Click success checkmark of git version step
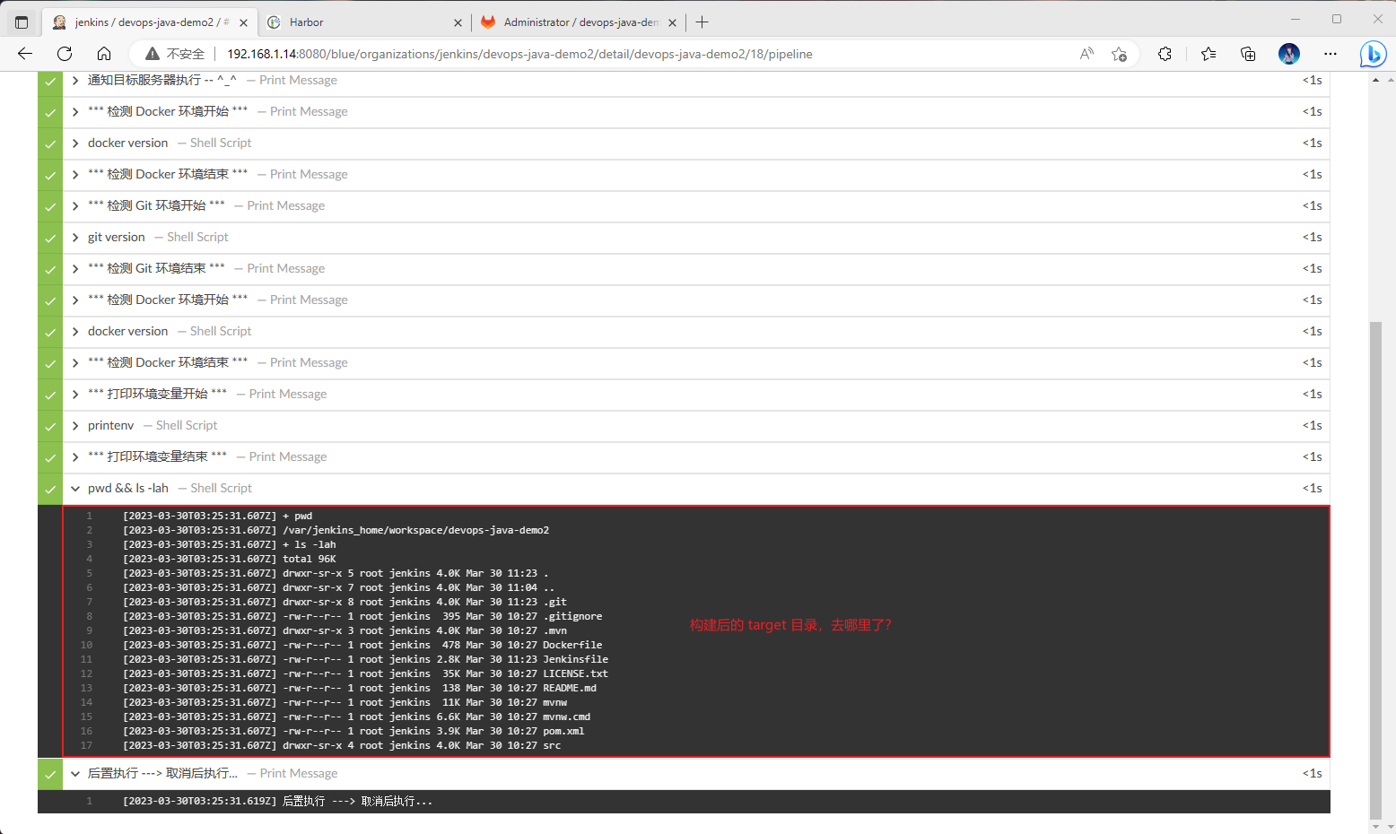Image resolution: width=1396 pixels, height=834 pixels. (50, 238)
